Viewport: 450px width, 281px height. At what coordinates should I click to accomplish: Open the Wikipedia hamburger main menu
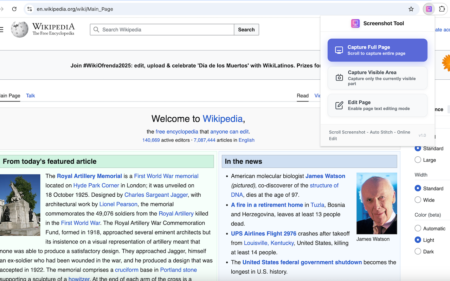[1, 30]
